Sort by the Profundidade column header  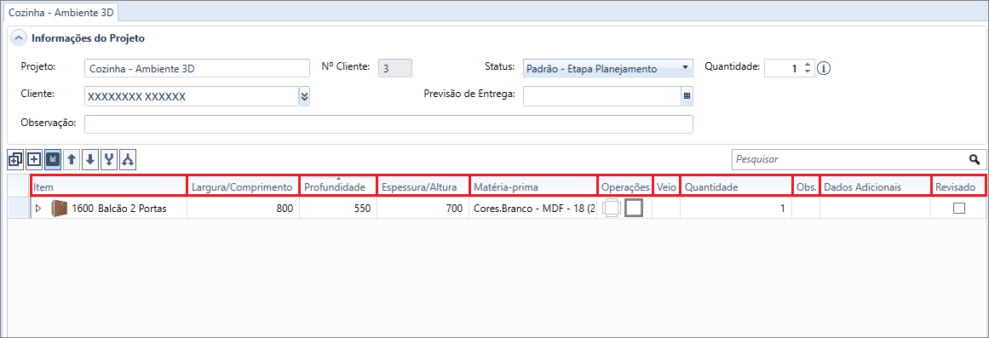pos(338,186)
